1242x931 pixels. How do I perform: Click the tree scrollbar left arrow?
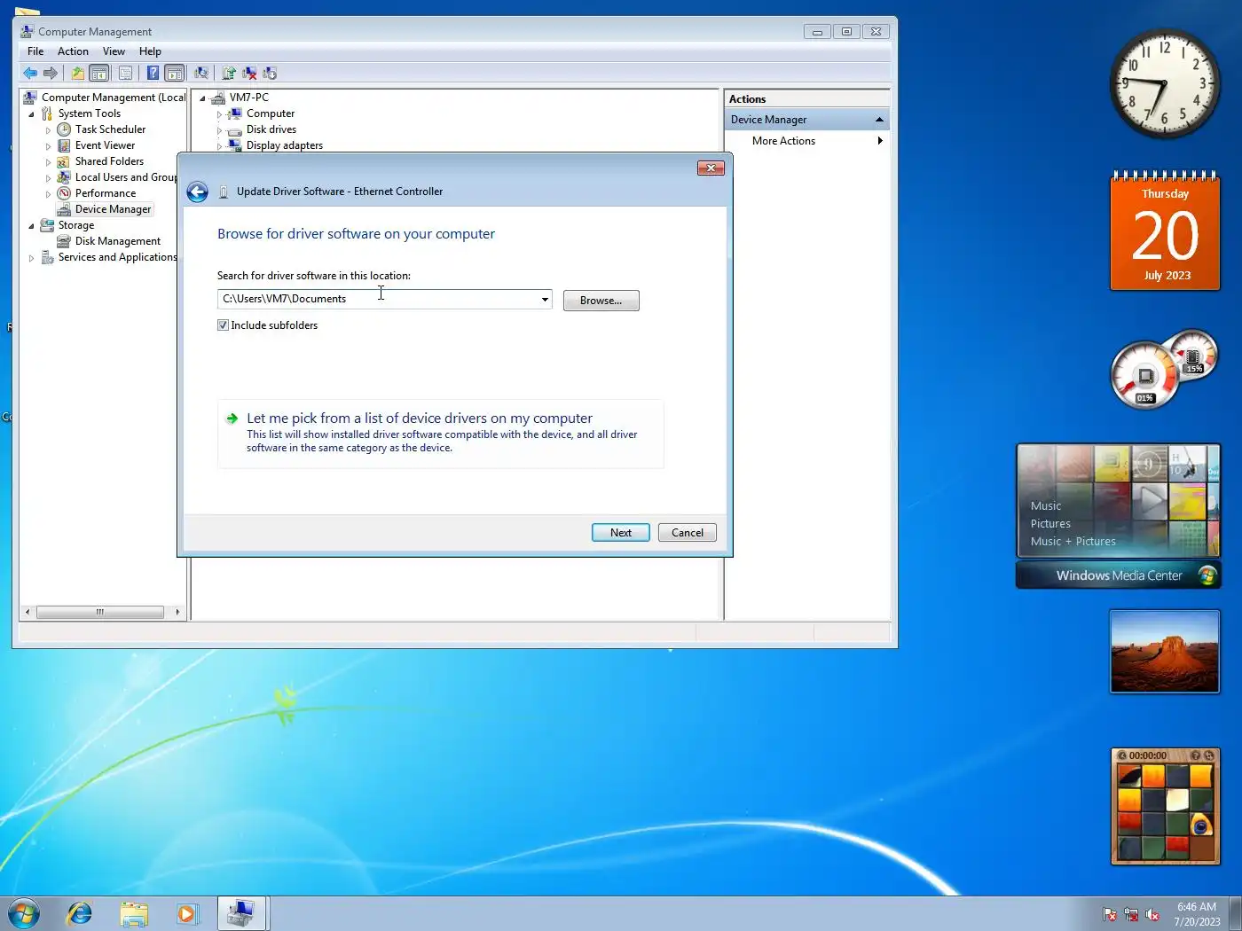(28, 612)
